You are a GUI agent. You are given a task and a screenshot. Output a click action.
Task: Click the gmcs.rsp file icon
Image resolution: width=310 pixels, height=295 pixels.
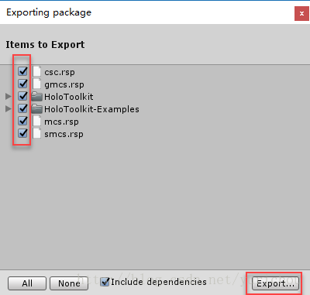tap(37, 84)
